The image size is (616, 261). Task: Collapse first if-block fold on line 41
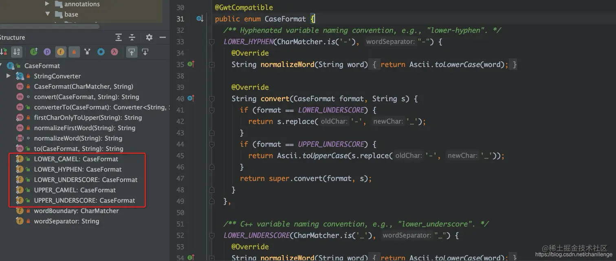(x=211, y=110)
